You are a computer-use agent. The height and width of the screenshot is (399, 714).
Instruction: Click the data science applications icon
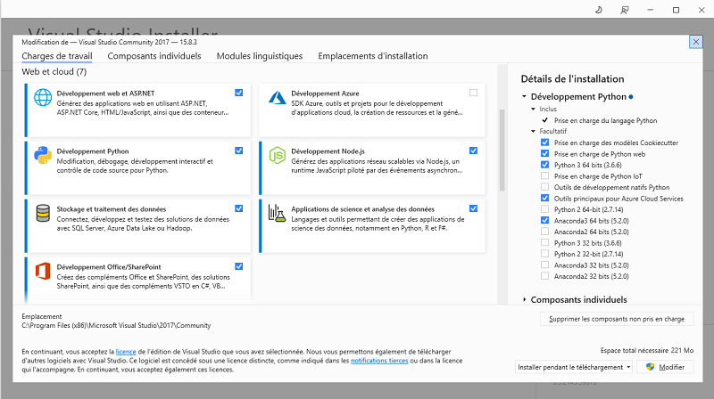pyautogui.click(x=277, y=213)
